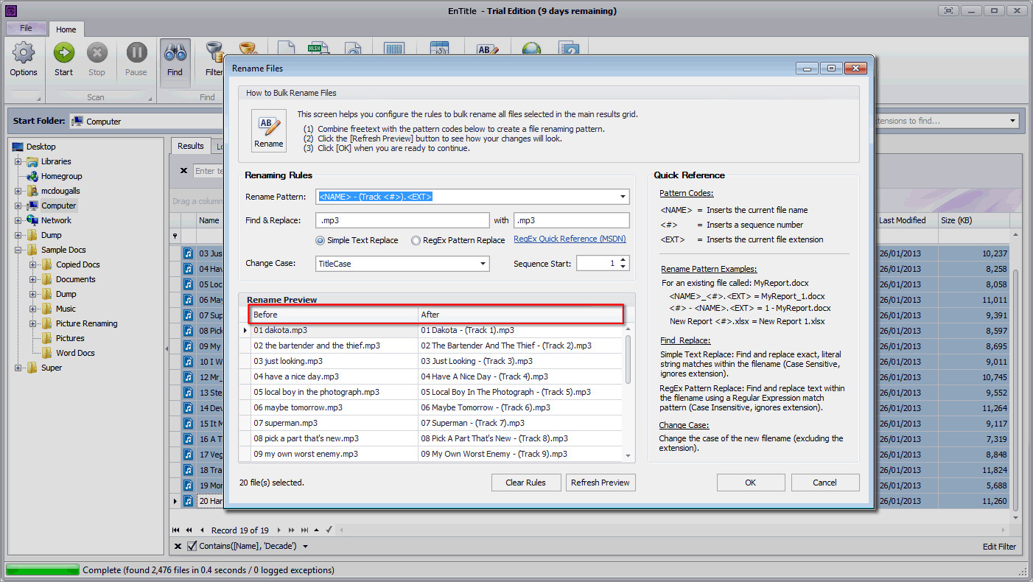Start the scan with the green arrow

coord(63,60)
